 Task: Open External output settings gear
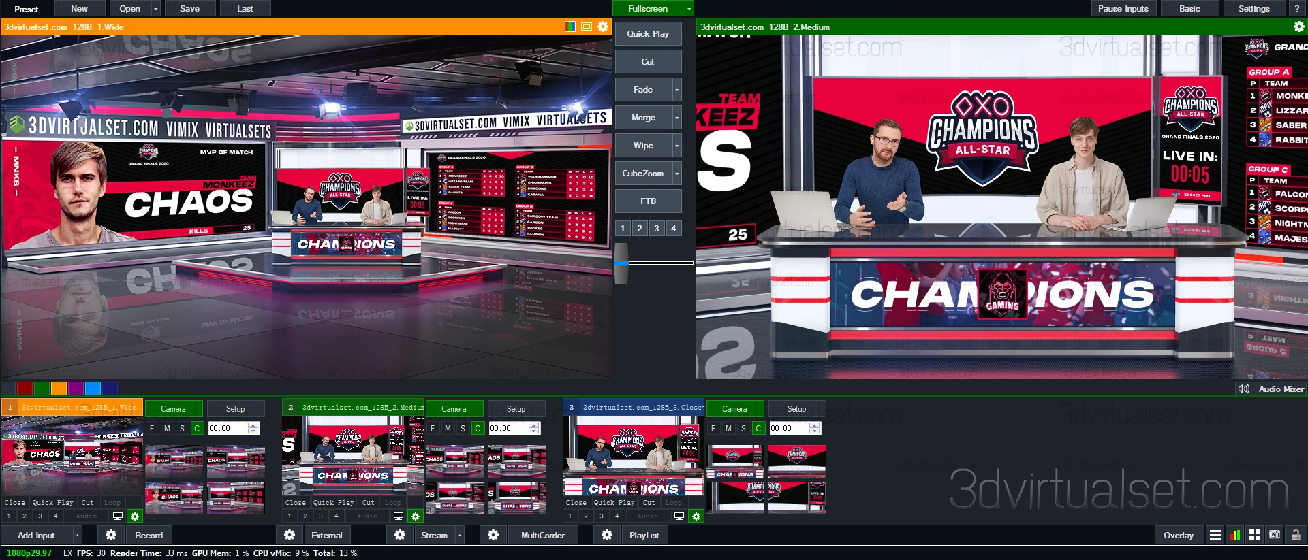[x=290, y=536]
